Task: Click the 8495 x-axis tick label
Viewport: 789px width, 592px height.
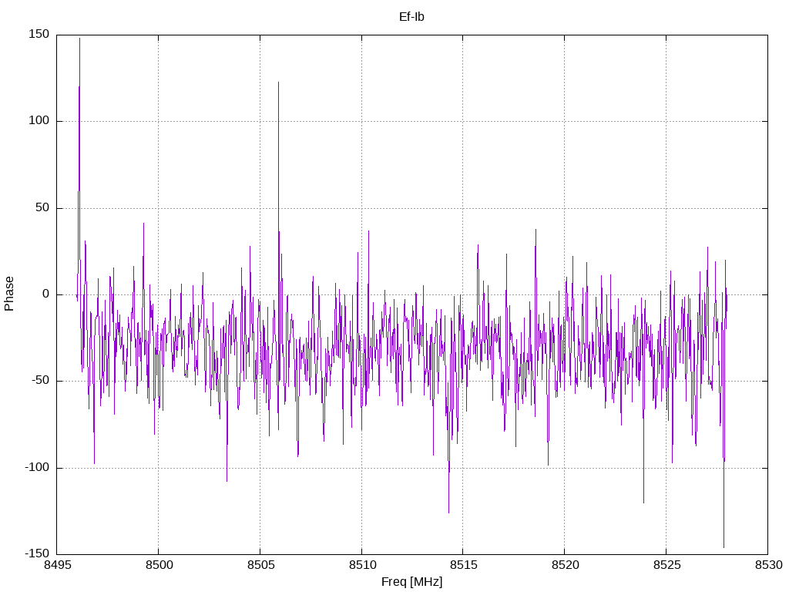Action: tap(57, 565)
